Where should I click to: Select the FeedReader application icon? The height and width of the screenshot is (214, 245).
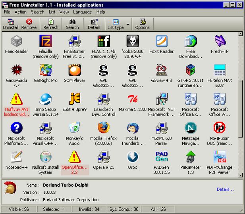click(x=17, y=41)
